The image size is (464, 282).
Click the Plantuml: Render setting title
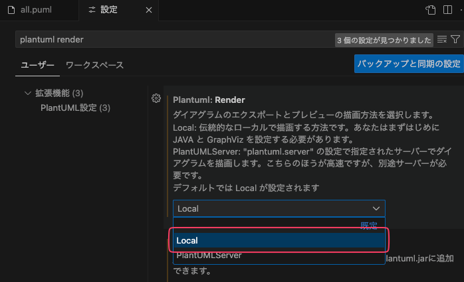[x=209, y=100]
